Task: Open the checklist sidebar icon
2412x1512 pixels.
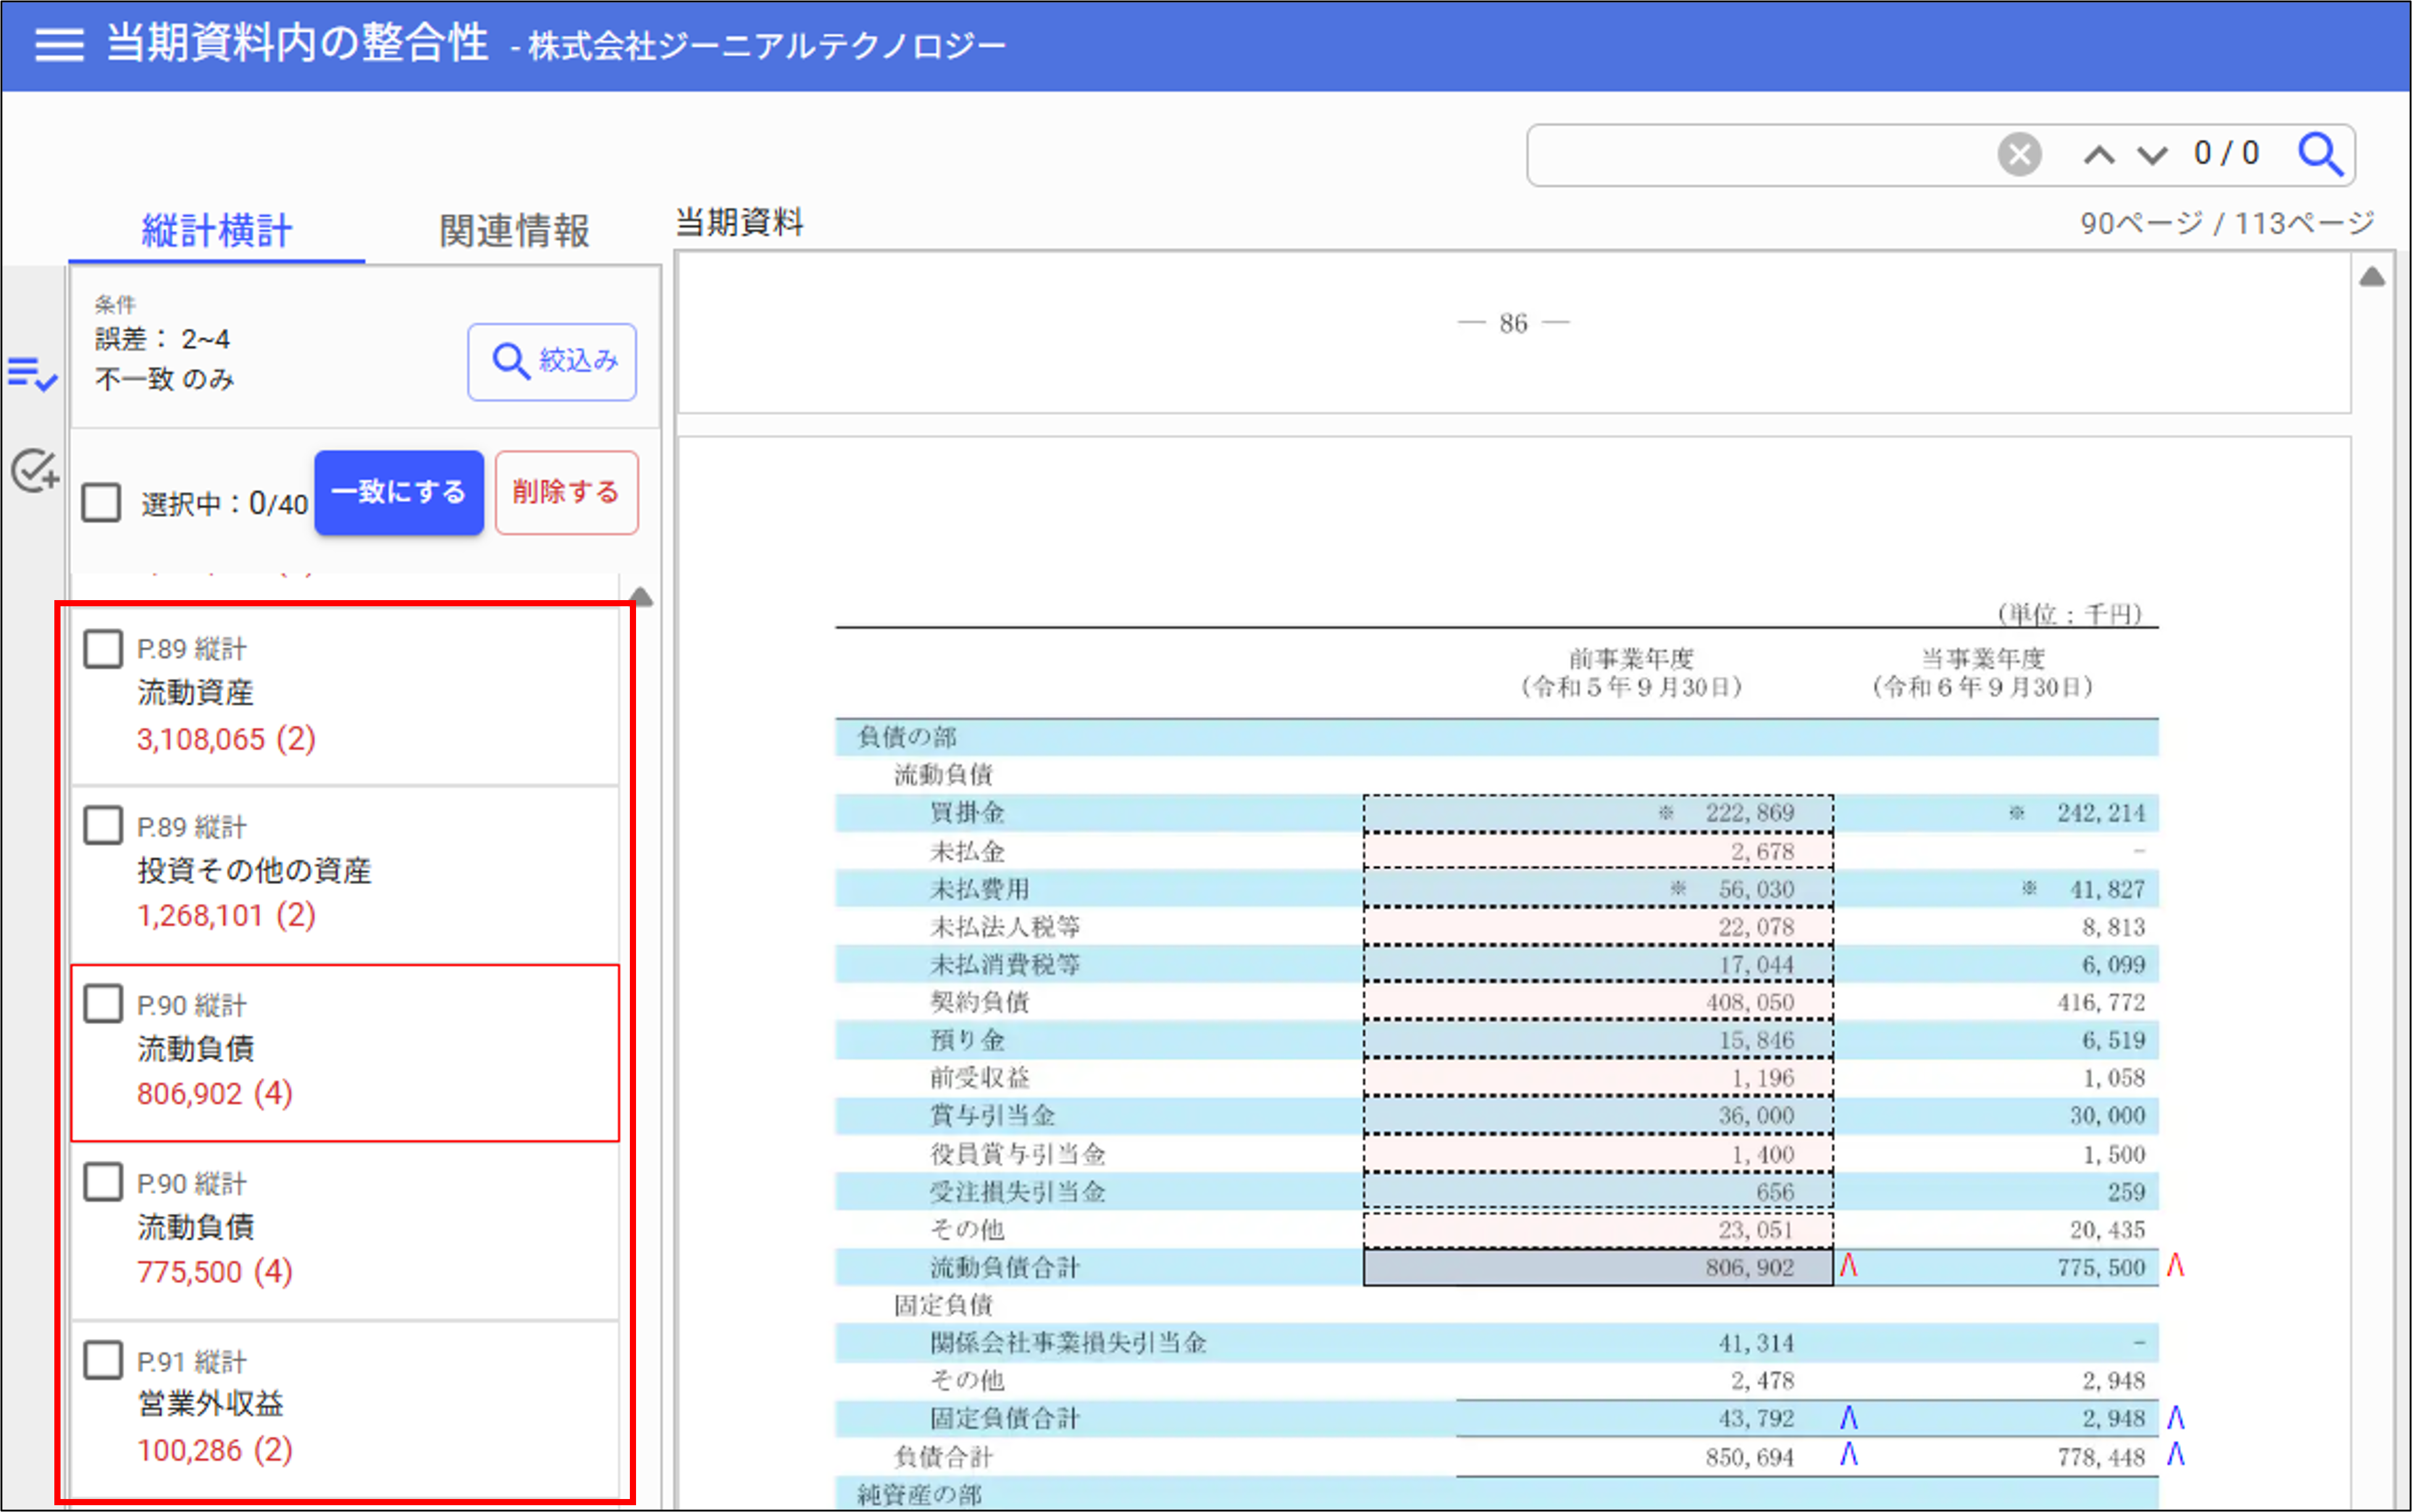Action: 32,374
